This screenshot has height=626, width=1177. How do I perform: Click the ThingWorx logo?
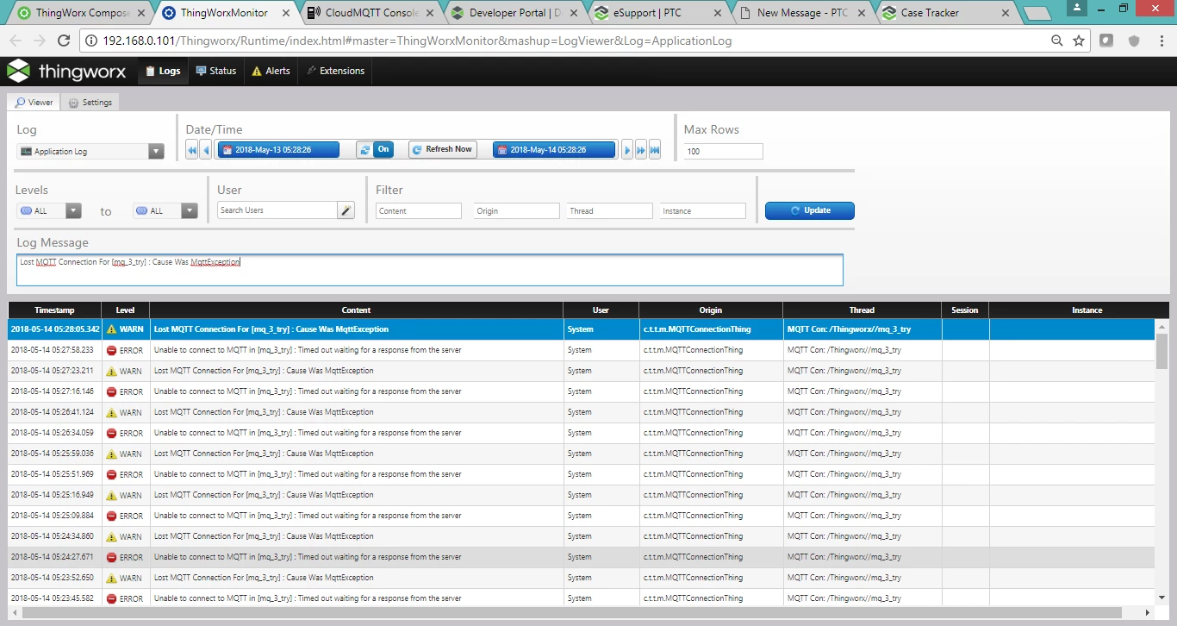[x=66, y=72]
